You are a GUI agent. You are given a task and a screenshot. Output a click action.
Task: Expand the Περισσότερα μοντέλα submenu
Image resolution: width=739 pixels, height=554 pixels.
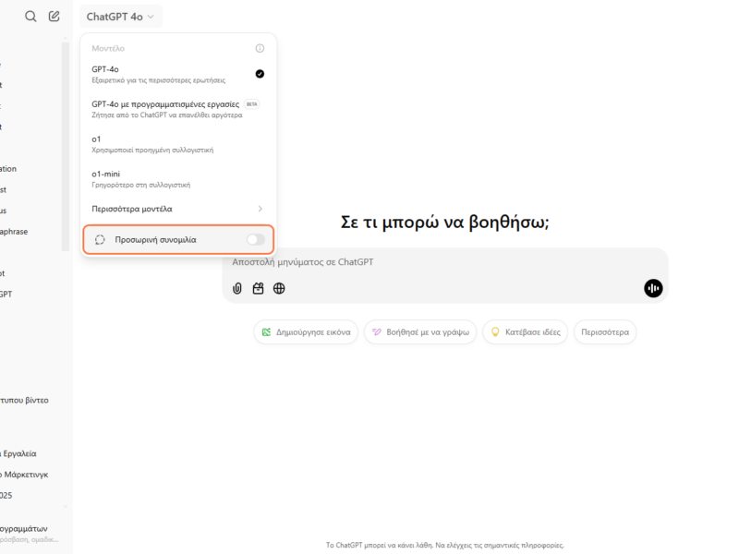click(x=178, y=209)
